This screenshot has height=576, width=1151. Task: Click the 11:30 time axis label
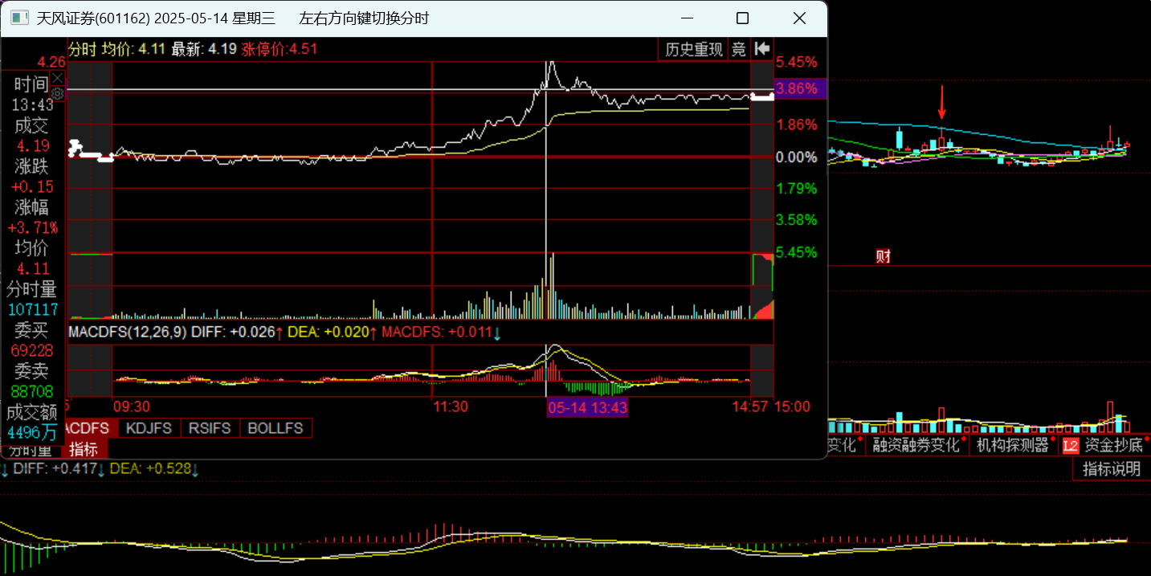coord(451,407)
